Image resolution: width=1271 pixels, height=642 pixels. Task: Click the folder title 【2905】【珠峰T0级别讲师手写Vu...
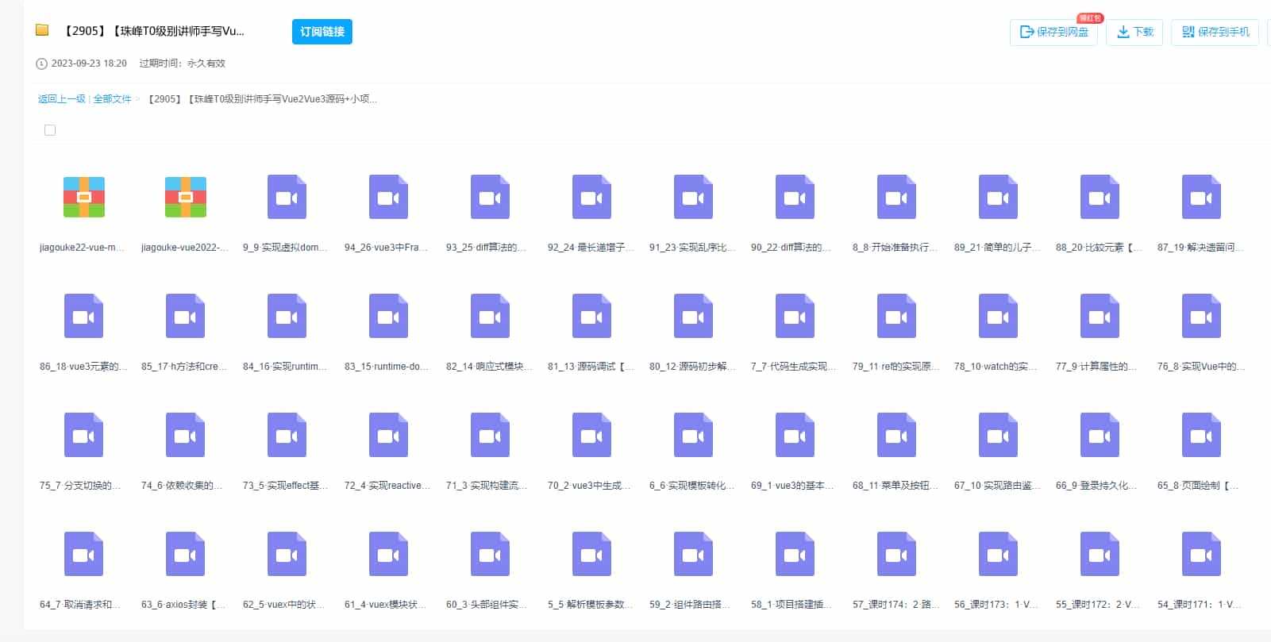pyautogui.click(x=154, y=31)
